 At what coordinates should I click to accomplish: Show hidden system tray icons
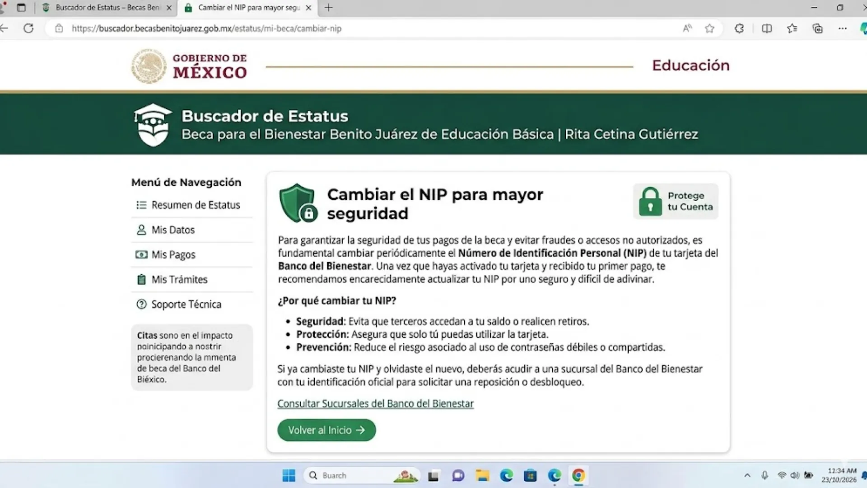tap(747, 475)
